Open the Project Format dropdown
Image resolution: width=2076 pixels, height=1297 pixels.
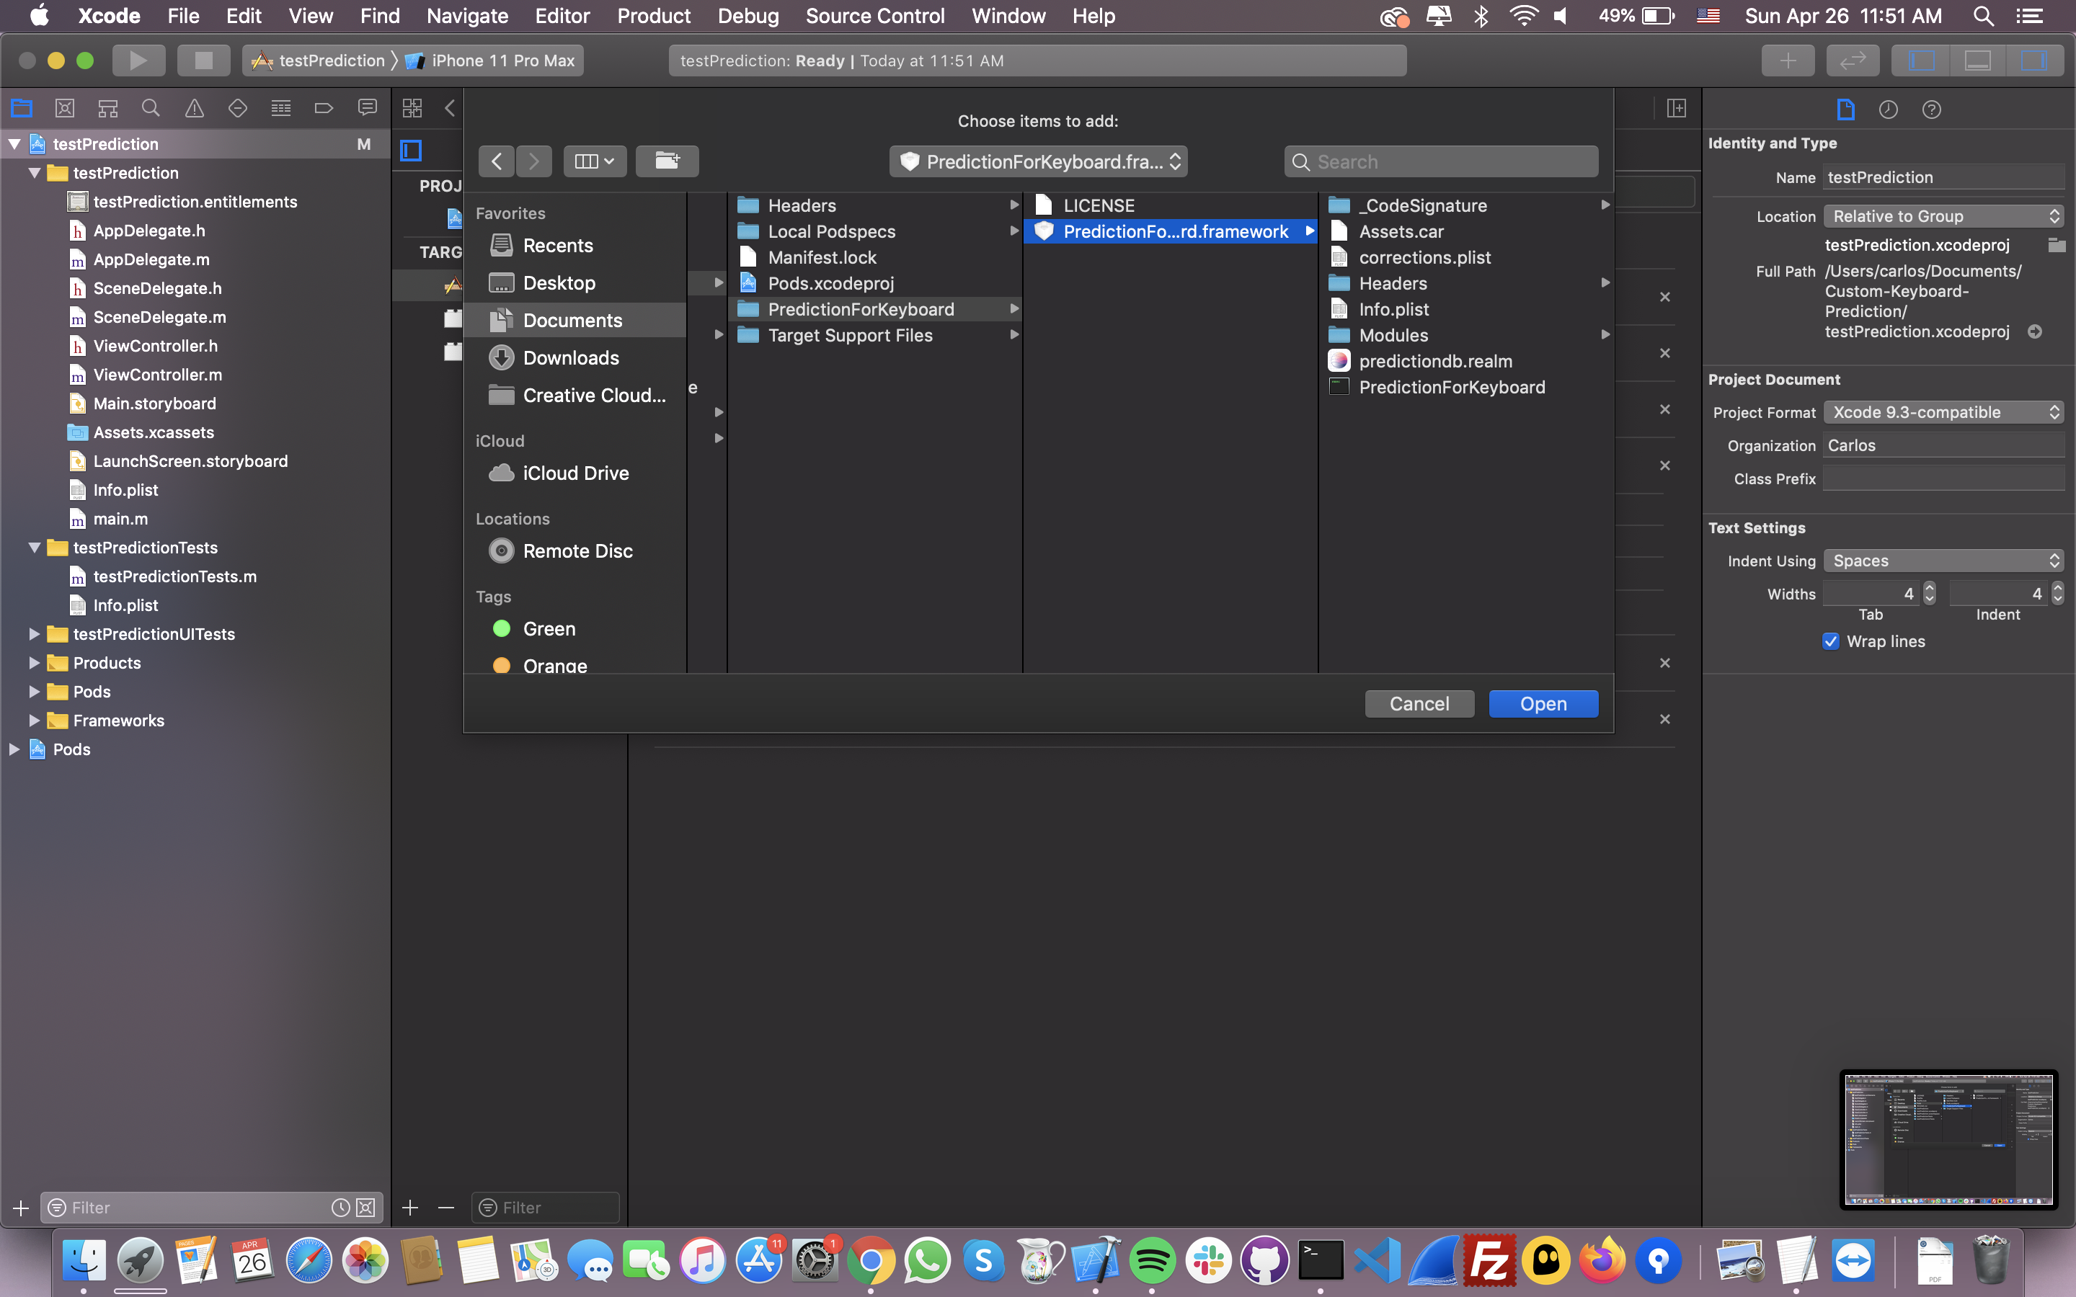pyautogui.click(x=1943, y=411)
